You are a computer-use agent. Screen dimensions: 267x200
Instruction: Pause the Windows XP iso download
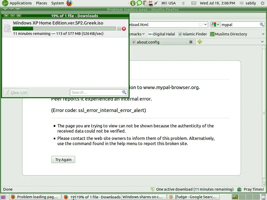pos(119,29)
